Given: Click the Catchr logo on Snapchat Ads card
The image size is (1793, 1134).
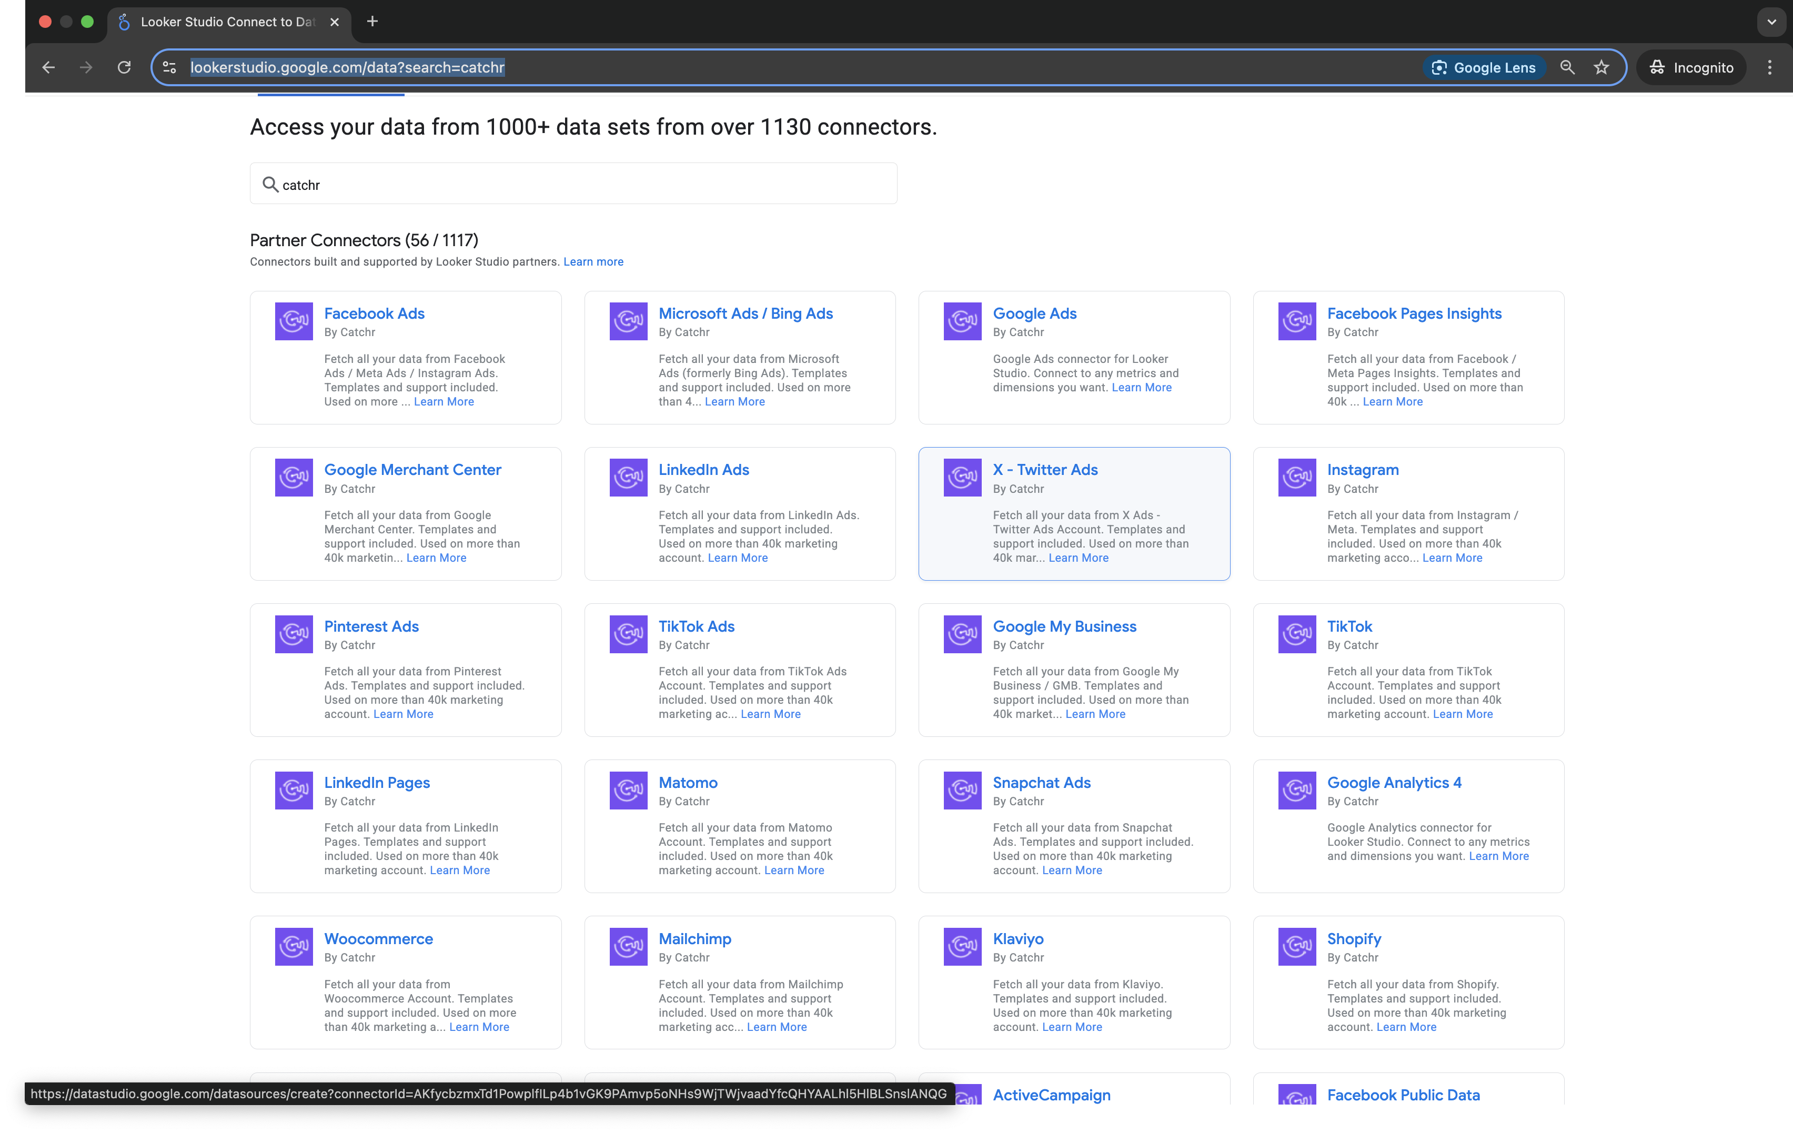Looking at the screenshot, I should (x=962, y=790).
